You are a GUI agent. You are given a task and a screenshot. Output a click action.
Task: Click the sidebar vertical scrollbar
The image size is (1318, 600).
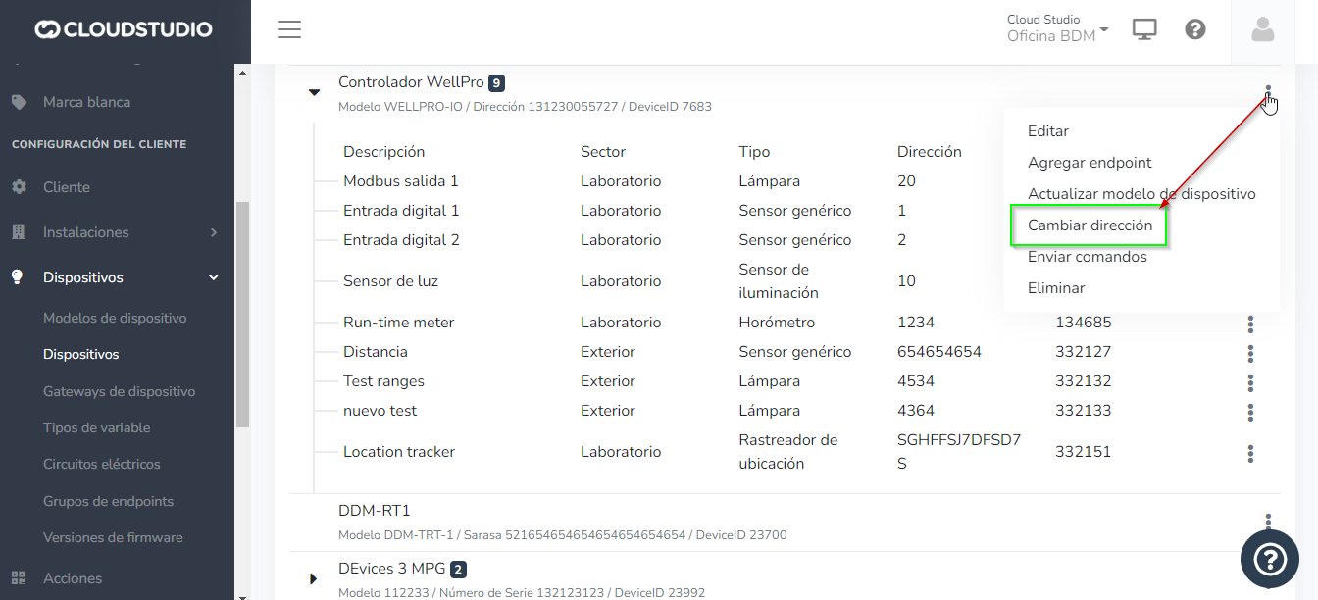coord(242,314)
